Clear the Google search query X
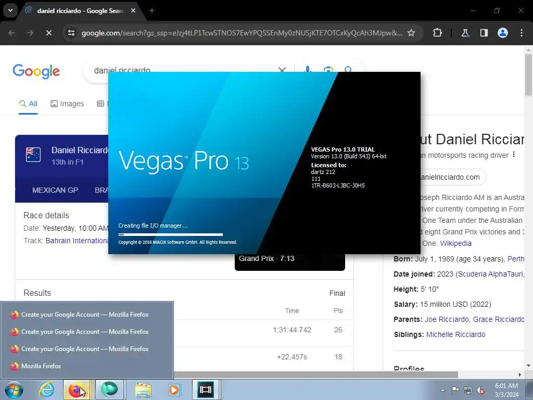Image resolution: width=533 pixels, height=400 pixels. point(282,70)
